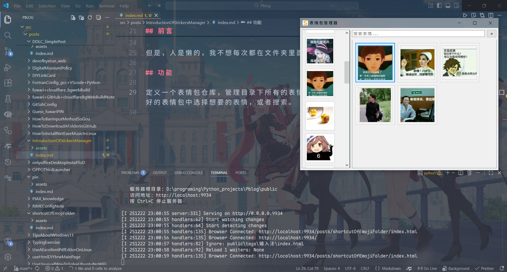Toggle the bottom panel visibility
The image size is (507, 272).
point(448,5)
